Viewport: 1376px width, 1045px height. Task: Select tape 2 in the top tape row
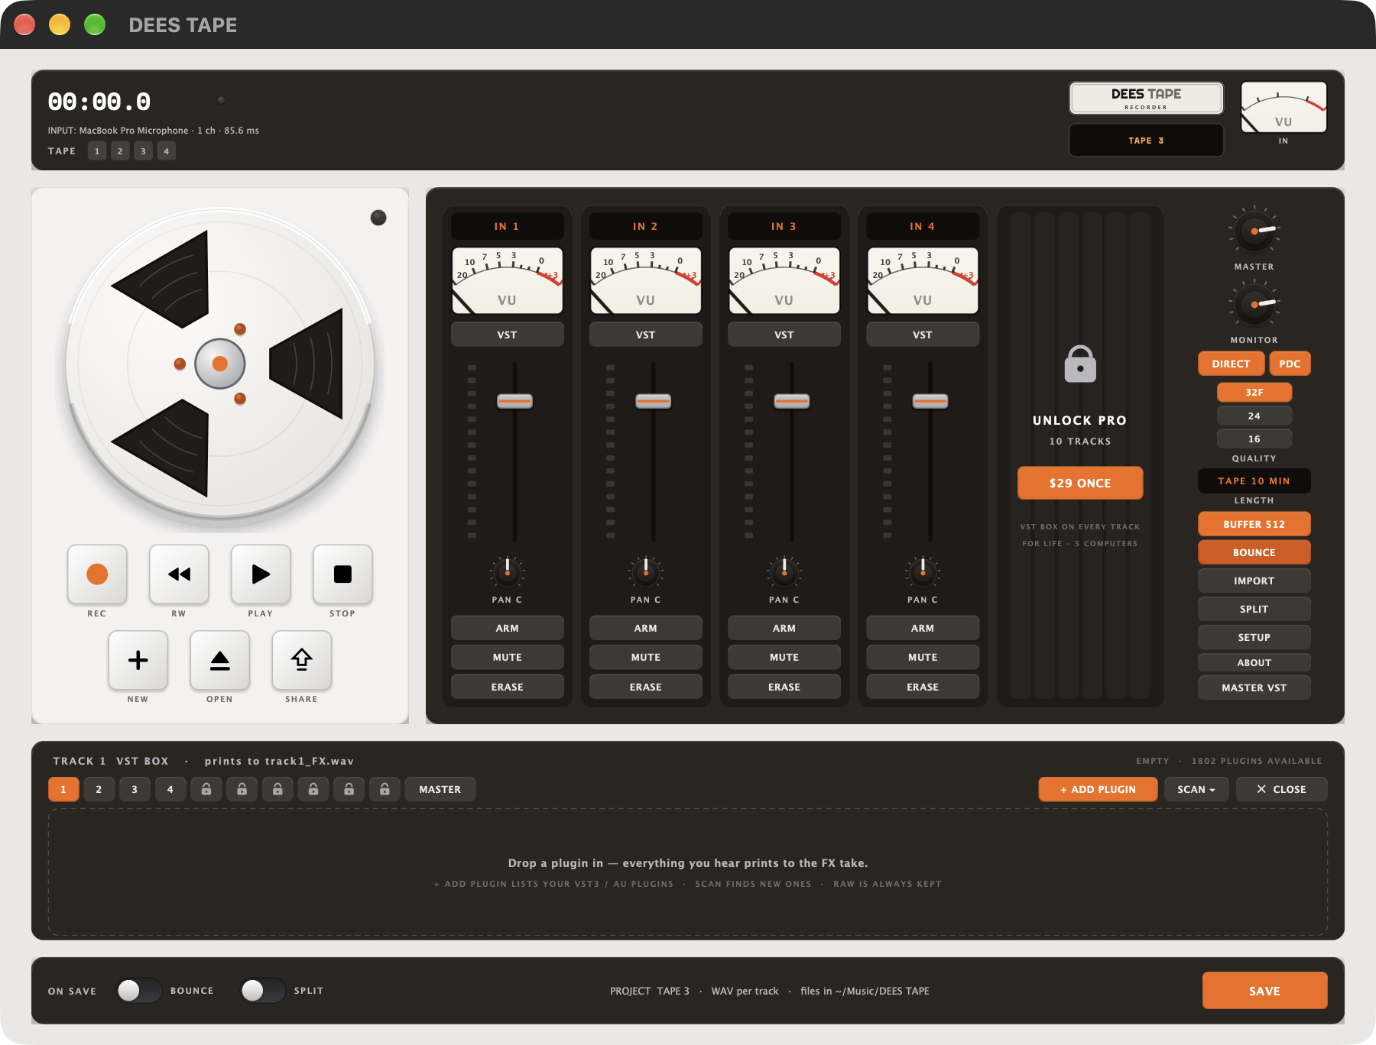coord(120,151)
